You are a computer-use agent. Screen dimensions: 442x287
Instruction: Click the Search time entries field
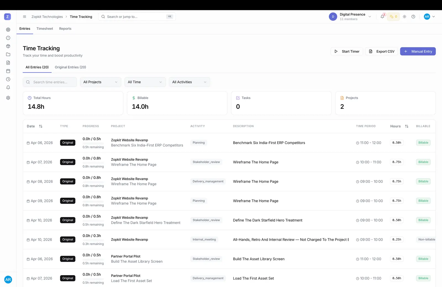50,82
